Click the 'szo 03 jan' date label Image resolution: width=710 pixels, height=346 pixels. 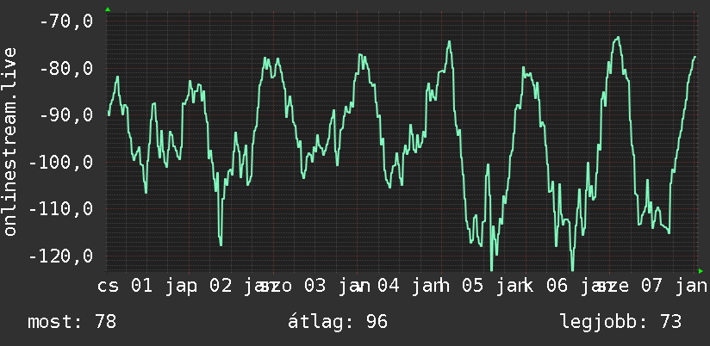pos(314,286)
